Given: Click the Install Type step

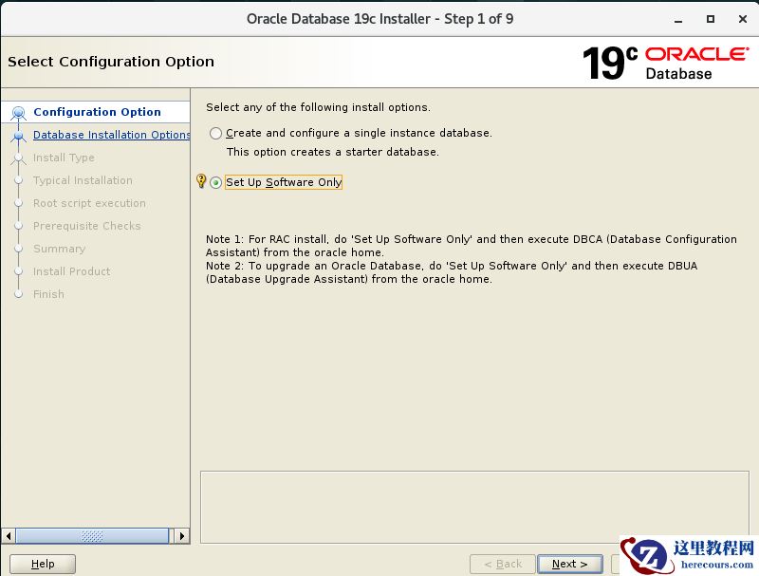Looking at the screenshot, I should coord(64,158).
